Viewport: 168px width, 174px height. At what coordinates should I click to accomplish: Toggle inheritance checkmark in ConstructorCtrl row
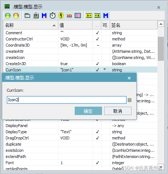coord(97,39)
